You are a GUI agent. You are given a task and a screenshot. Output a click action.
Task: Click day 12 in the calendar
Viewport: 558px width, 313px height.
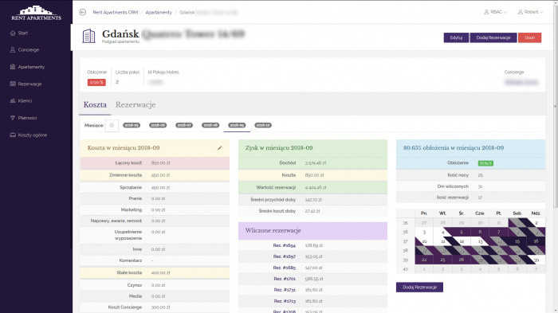[x=462, y=241]
